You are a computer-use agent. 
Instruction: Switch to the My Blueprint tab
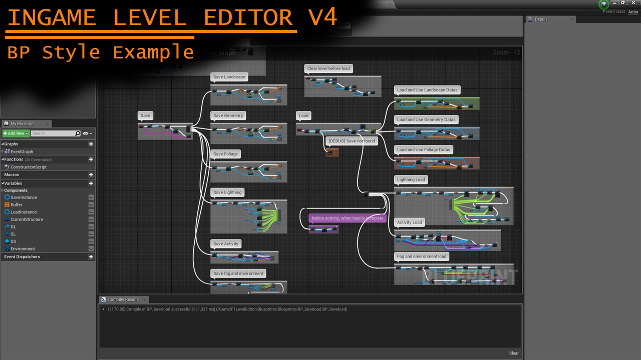click(x=23, y=123)
